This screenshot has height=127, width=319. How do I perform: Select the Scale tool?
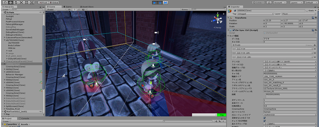(21, 3)
